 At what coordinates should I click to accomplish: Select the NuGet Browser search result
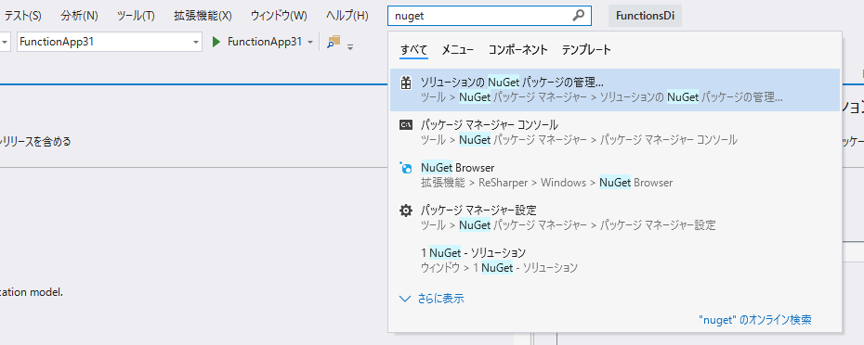615,175
